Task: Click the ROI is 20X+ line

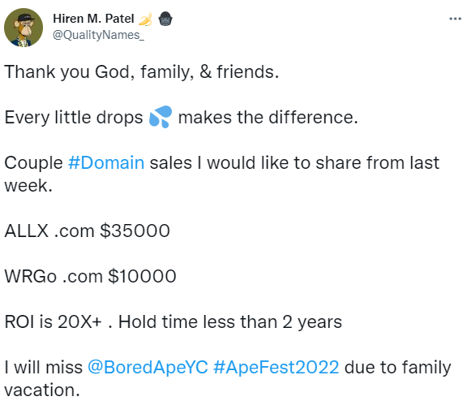Action: 173,321
